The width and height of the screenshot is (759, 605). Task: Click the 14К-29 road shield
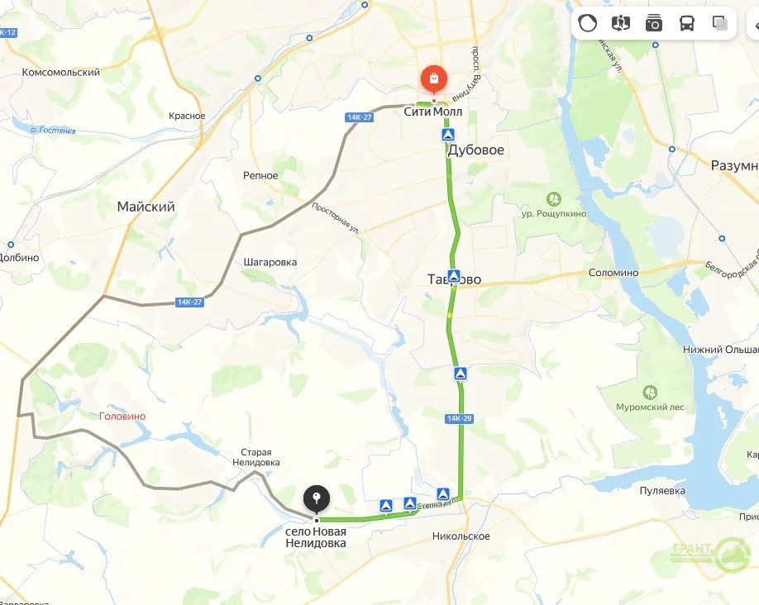(x=459, y=419)
